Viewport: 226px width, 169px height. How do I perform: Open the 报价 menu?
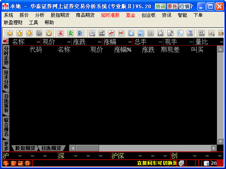(x=24, y=15)
